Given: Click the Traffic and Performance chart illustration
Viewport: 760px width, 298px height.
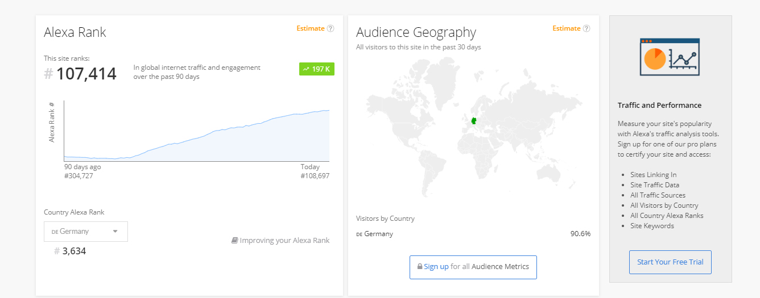Looking at the screenshot, I should coord(670,57).
